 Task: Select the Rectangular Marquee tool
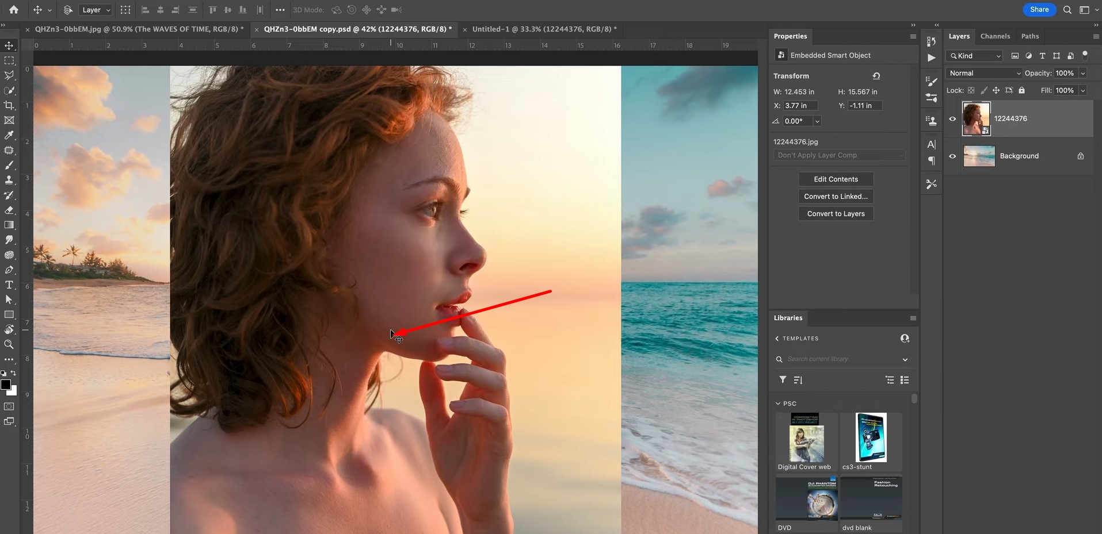tap(9, 60)
